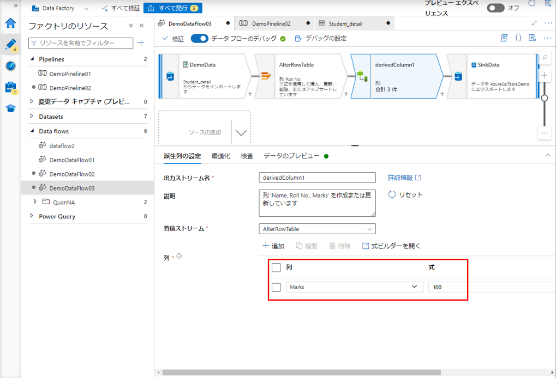
Task: Switch to the DemoPineline02 tab
Action: coord(275,23)
